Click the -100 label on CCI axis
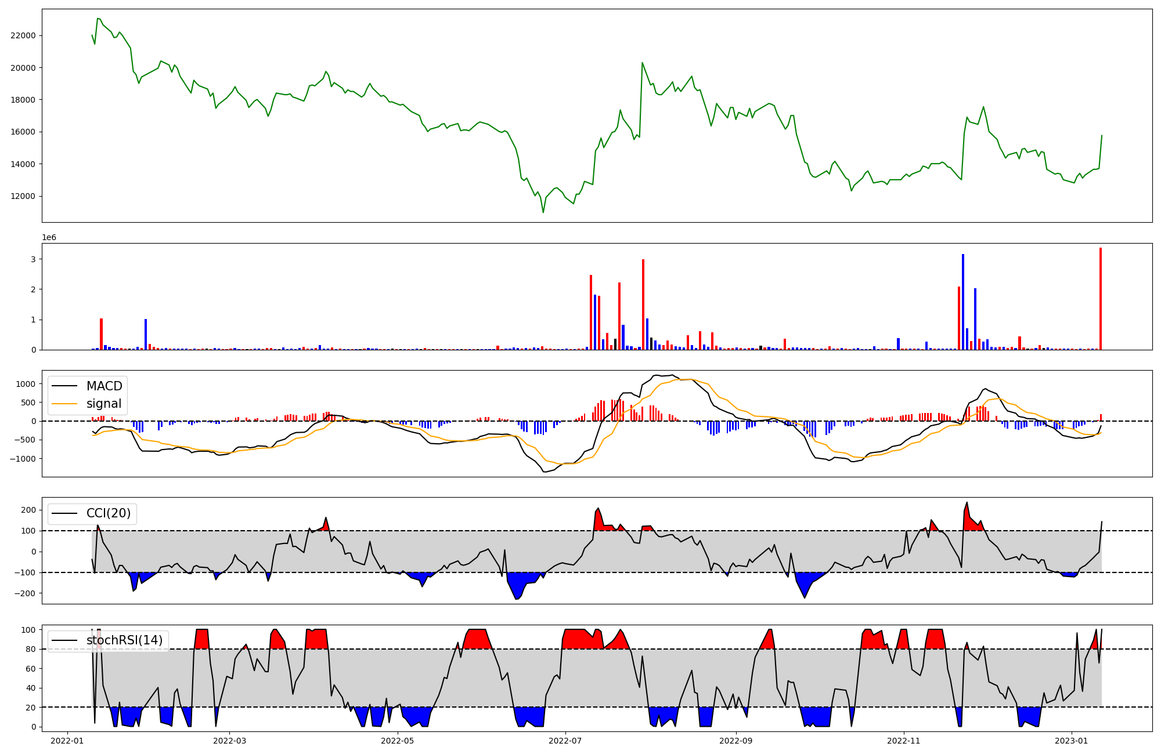This screenshot has height=754, width=1161. (x=26, y=572)
